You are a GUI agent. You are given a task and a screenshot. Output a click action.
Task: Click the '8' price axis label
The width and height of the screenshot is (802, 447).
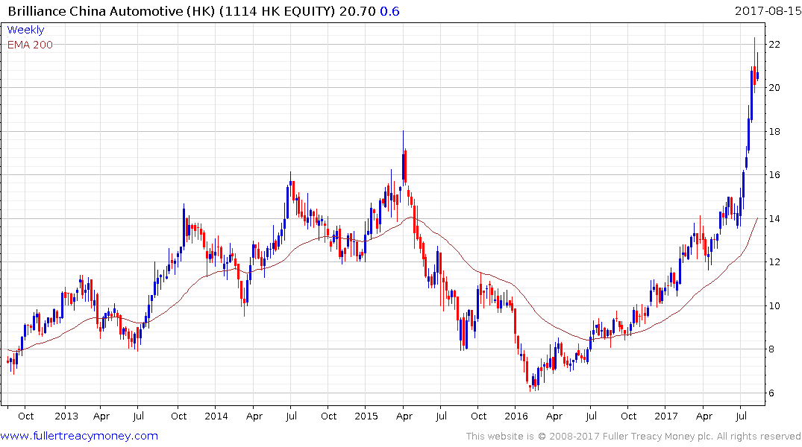pyautogui.click(x=772, y=350)
